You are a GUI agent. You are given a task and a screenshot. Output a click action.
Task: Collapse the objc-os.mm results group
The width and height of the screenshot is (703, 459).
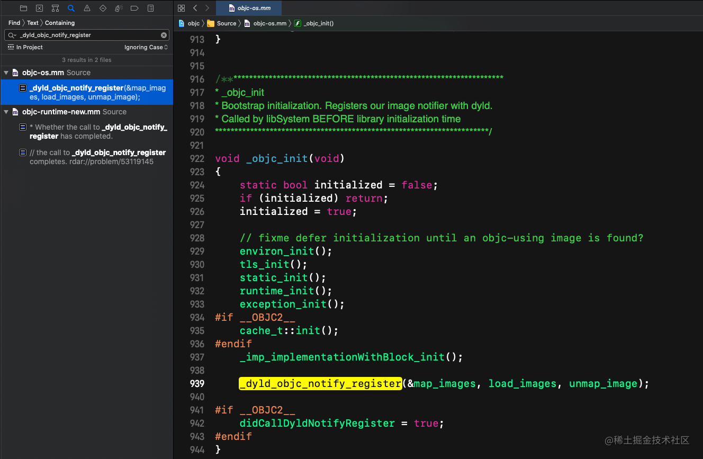5,73
